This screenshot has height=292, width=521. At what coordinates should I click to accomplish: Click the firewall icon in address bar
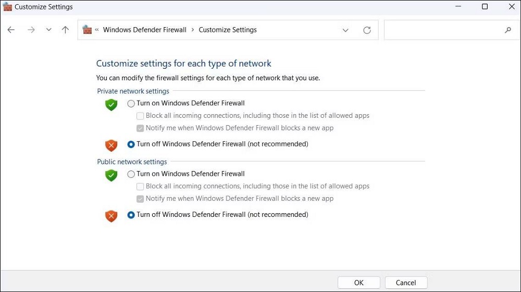pyautogui.click(x=87, y=30)
